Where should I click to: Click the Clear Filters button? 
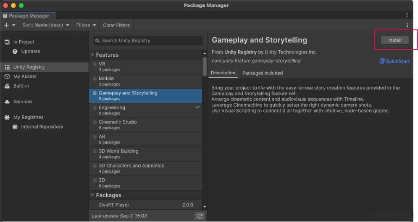(x=116, y=25)
